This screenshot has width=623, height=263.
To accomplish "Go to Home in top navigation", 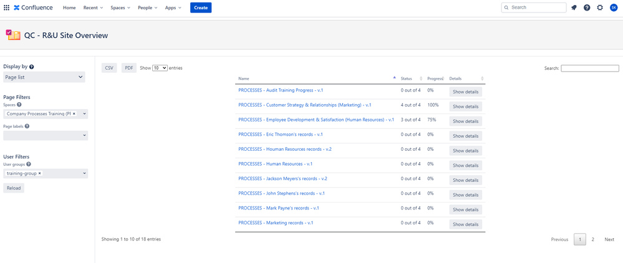I will click(x=69, y=7).
